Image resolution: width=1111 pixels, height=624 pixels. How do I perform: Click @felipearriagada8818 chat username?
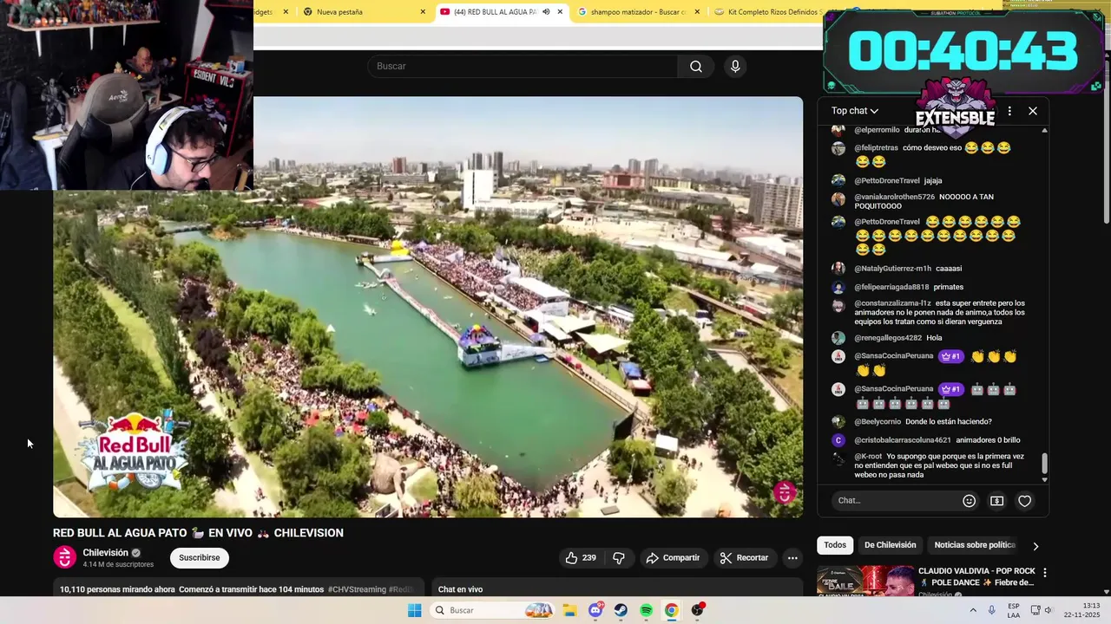click(x=891, y=287)
